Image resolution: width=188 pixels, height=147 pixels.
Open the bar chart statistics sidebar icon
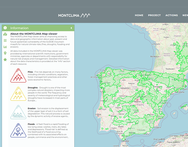(x=5, y=47)
